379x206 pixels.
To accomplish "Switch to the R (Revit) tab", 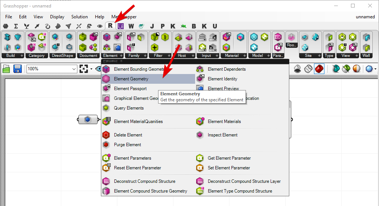I will (110, 26).
